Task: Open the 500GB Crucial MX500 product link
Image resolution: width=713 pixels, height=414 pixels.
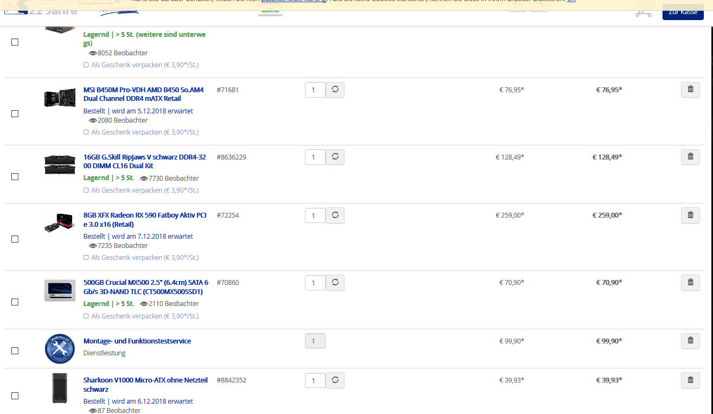Action: coord(146,287)
